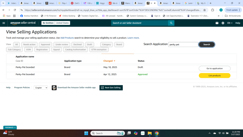Image resolution: width=243 pixels, height=137 pixels.
Task: Bookmark page with the star icon
Action: 204,10
